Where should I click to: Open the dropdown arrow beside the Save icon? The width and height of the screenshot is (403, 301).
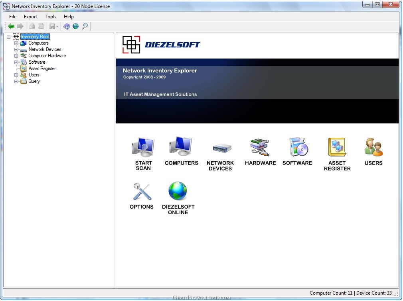click(x=57, y=26)
